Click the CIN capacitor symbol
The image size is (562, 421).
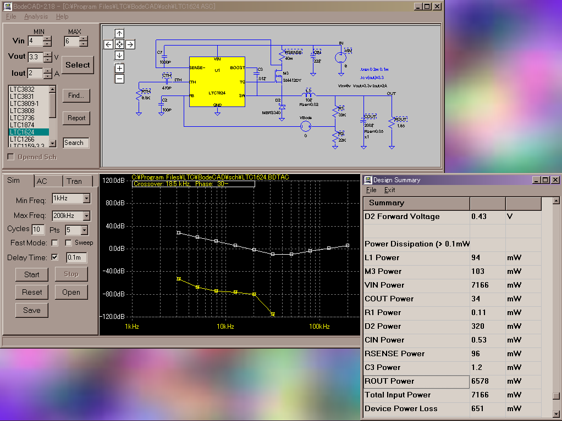tap(313, 57)
